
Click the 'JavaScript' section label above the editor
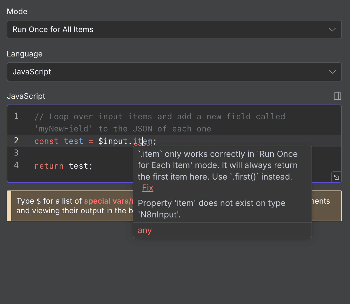pyautogui.click(x=25, y=96)
